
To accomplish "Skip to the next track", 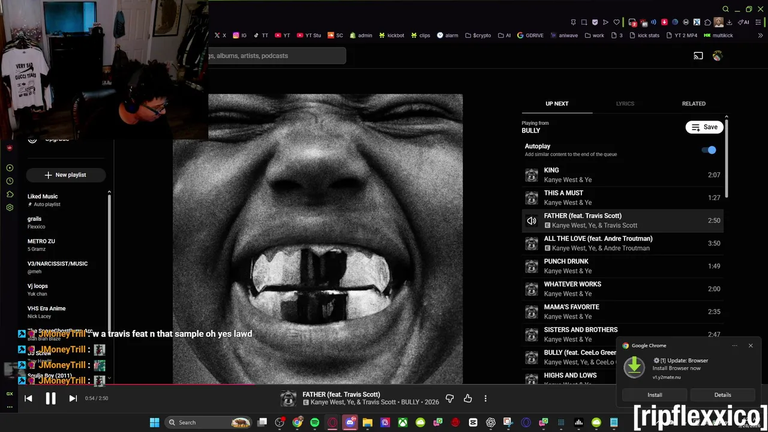I will (73, 398).
